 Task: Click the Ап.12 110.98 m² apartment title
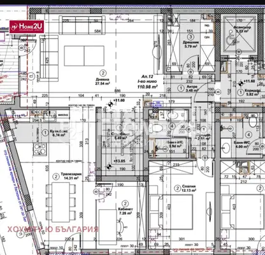click(148, 82)
